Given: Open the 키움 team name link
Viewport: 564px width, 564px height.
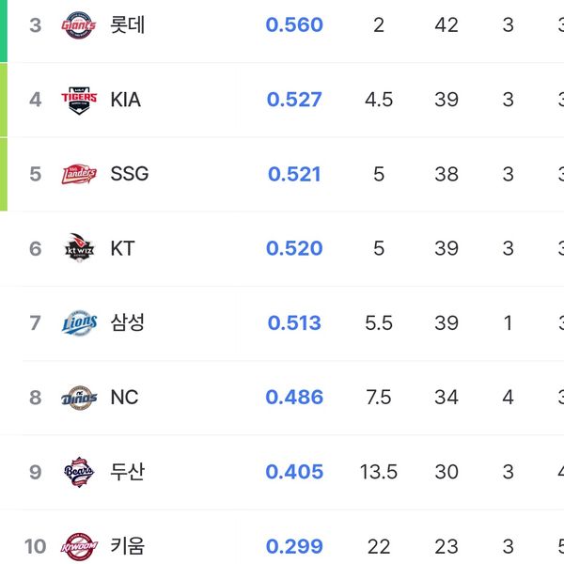Looking at the screenshot, I should click(x=127, y=546).
